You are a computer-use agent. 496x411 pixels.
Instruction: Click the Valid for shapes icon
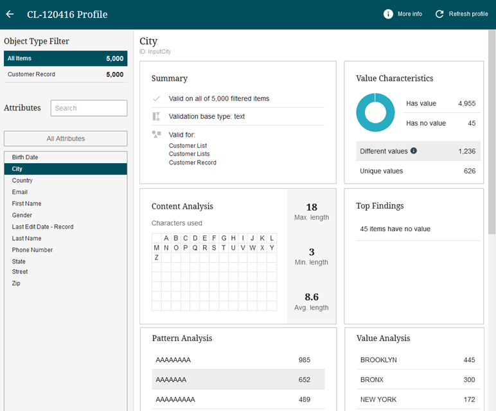pos(156,134)
